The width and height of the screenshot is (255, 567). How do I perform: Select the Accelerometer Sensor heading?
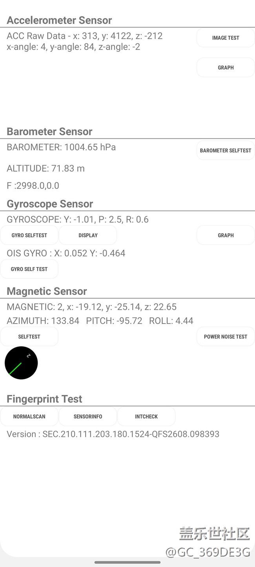[x=59, y=20]
